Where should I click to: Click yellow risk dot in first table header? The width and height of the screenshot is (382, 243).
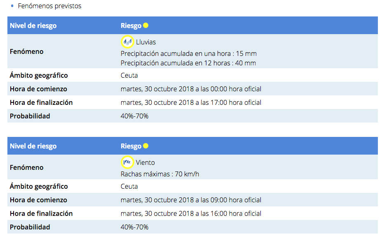[x=145, y=25]
